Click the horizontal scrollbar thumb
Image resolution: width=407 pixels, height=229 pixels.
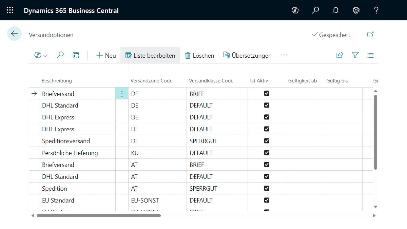pyautogui.click(x=99, y=215)
